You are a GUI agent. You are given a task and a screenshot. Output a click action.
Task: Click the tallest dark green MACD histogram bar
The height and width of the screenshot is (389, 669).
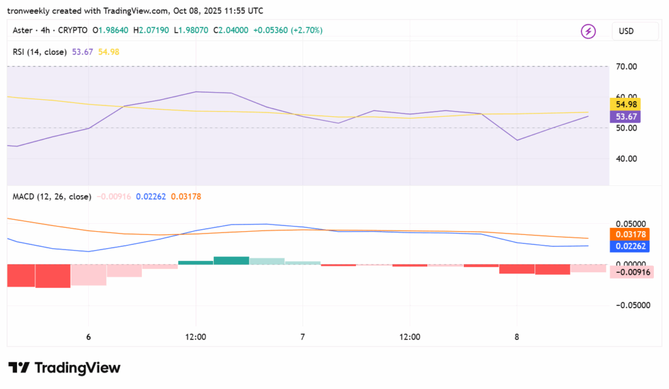click(x=231, y=260)
